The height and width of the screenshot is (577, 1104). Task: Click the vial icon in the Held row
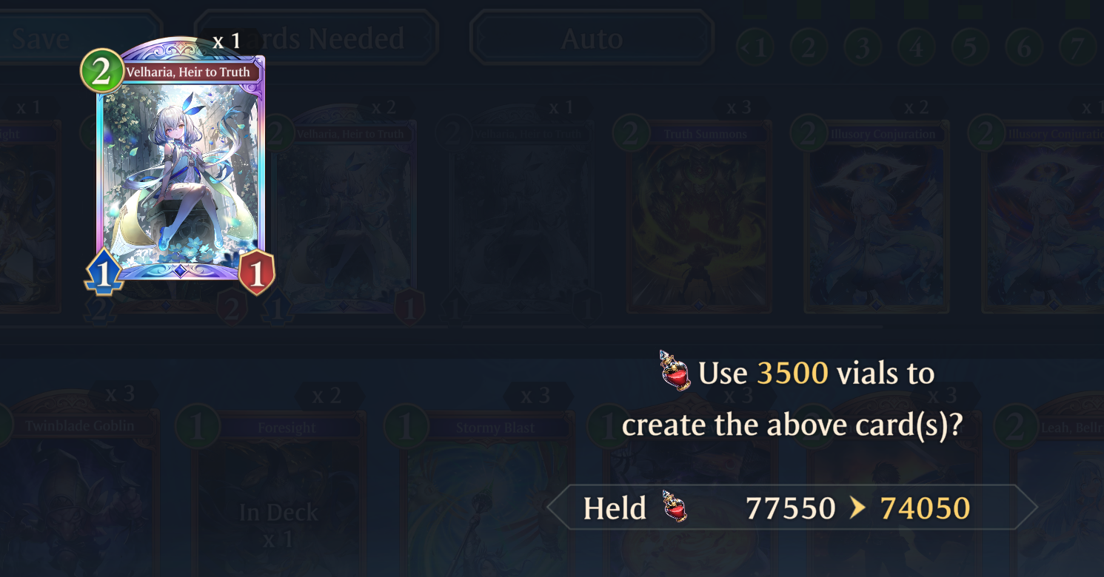(x=675, y=507)
